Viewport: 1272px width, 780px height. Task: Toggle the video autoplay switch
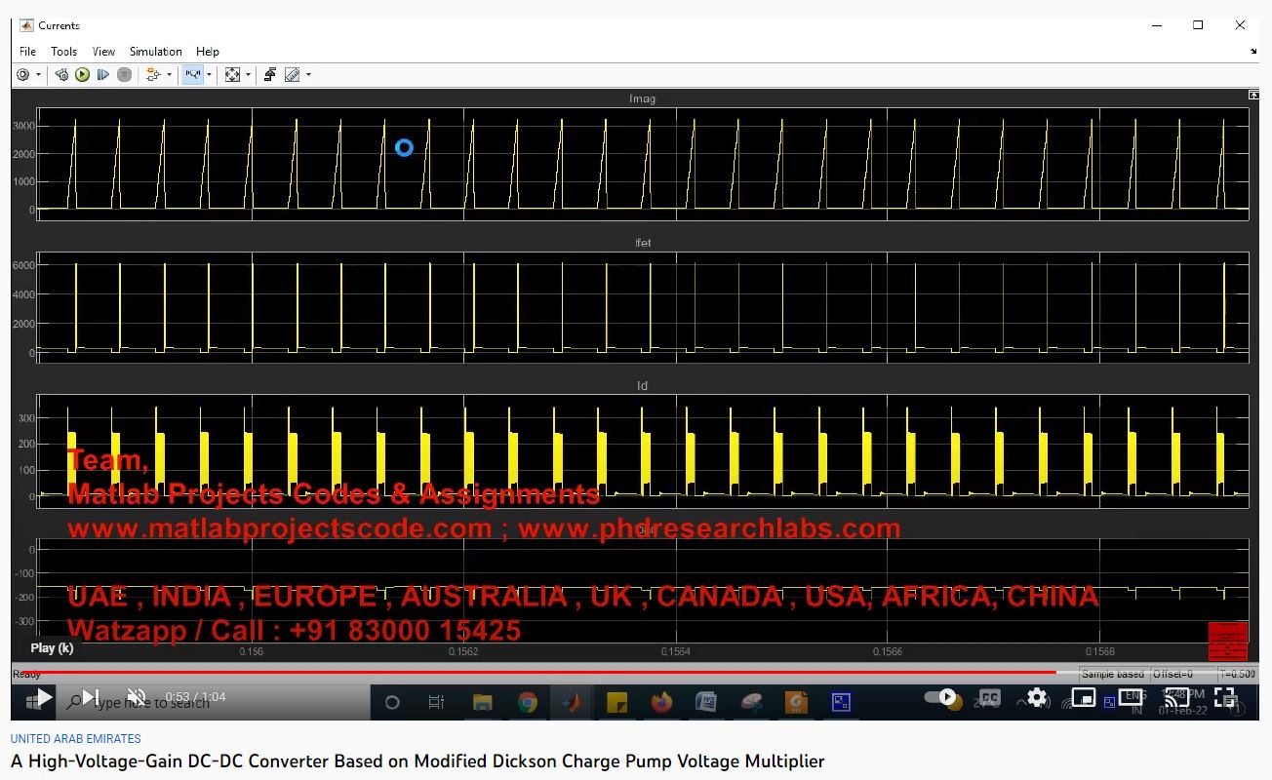click(943, 697)
